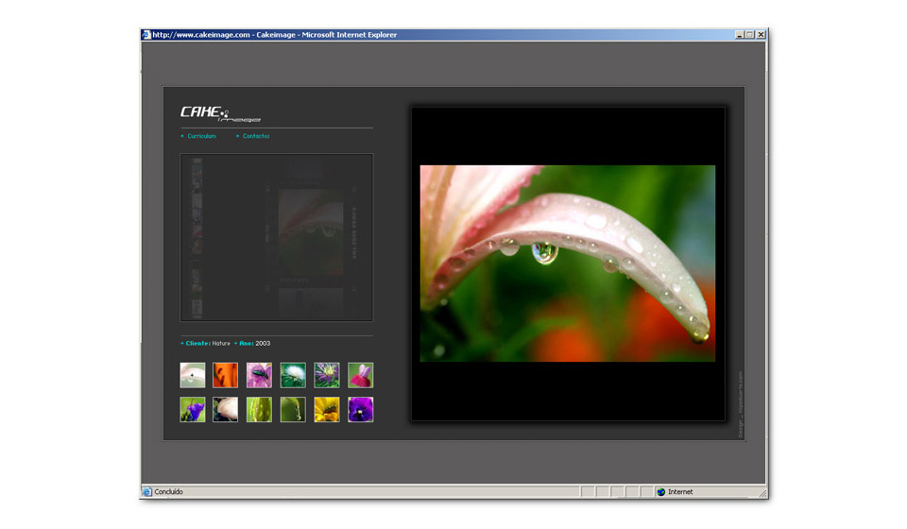This screenshot has width=907, height=529.
Task: Open the Curriculum link
Action: click(x=201, y=136)
